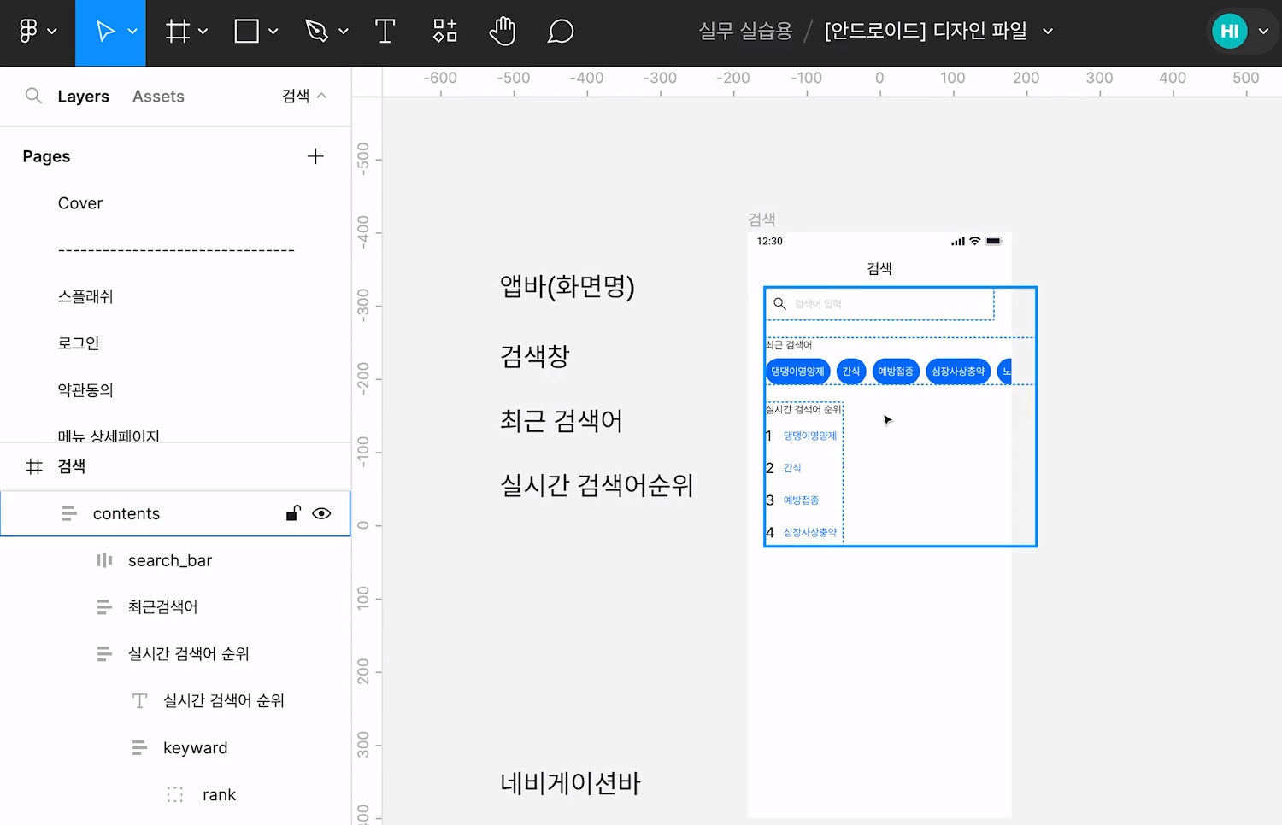
Task: Switch to the Assets tab
Action: point(158,97)
